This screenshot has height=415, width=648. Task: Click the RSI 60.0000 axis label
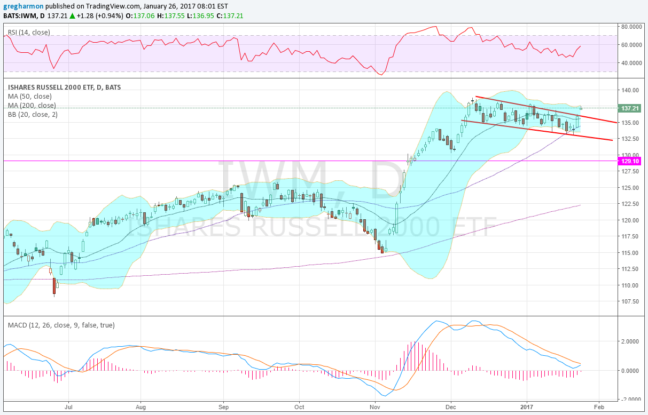coord(631,45)
